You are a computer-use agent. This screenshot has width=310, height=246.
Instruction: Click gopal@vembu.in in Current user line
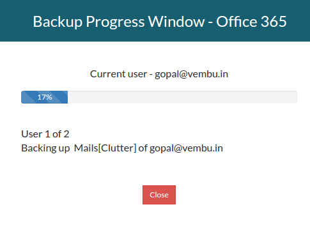pos(191,74)
